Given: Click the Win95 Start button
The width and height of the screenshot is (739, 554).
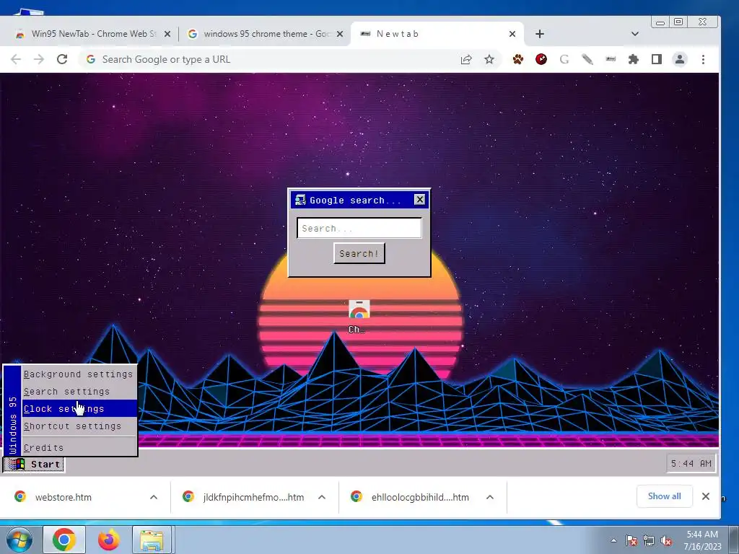Looking at the screenshot, I should tap(34, 464).
